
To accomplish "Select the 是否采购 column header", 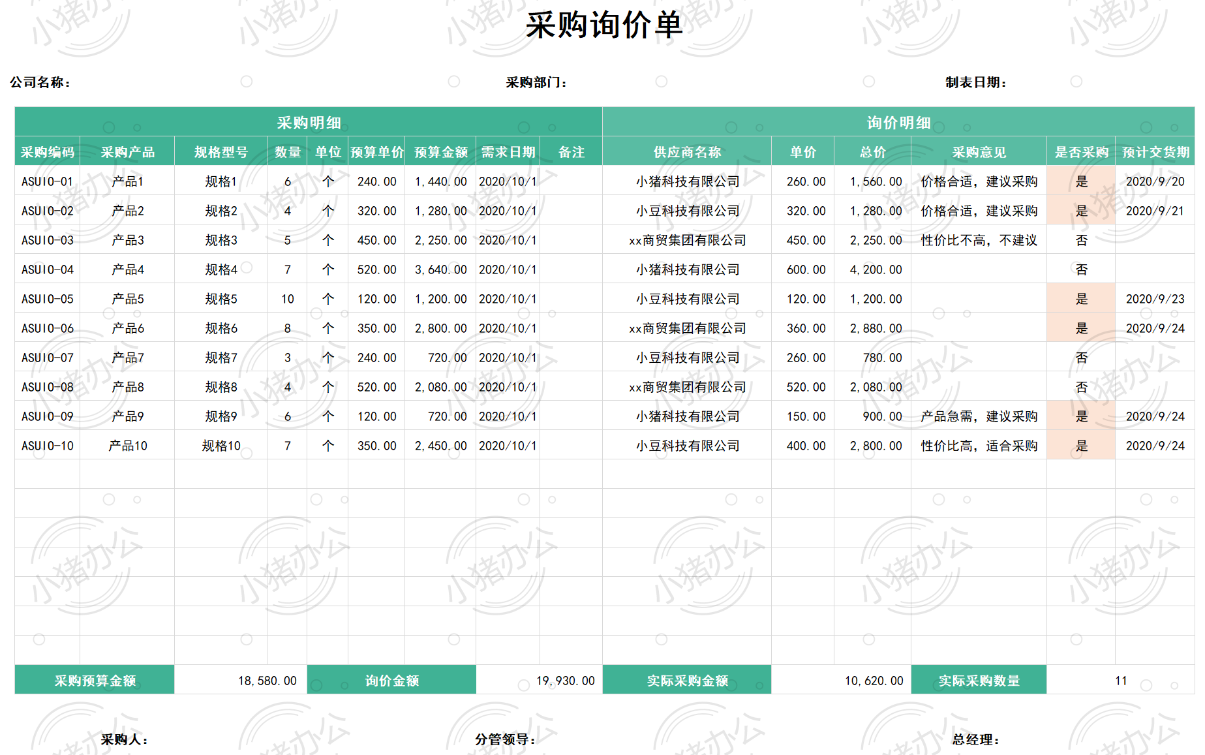I will [1082, 152].
